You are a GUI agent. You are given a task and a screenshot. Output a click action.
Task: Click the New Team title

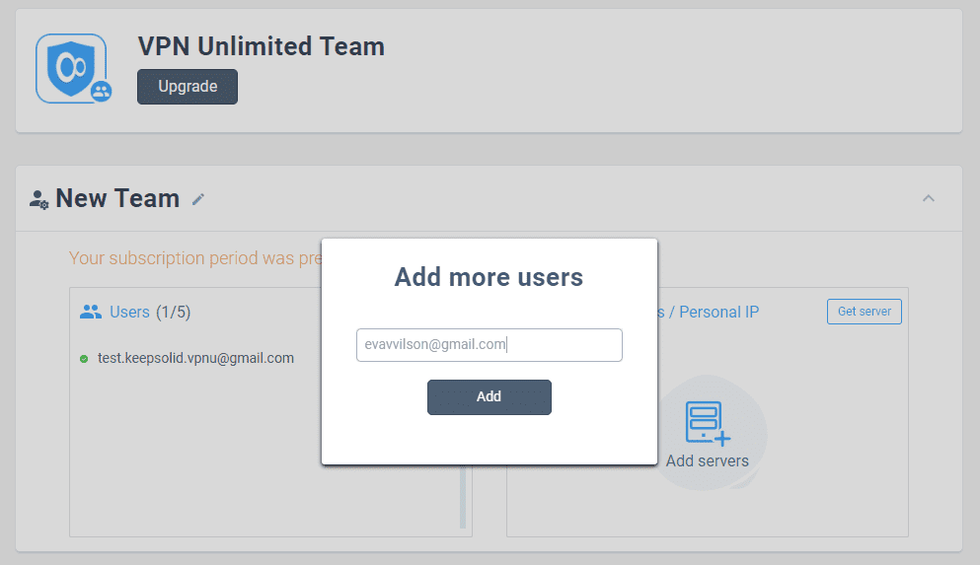click(x=117, y=198)
